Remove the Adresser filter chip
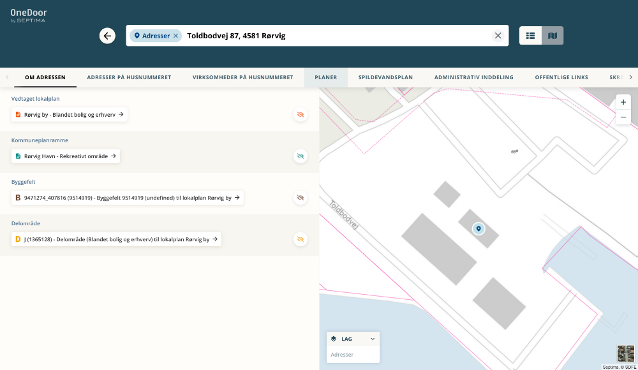The height and width of the screenshot is (370, 638). (x=175, y=36)
